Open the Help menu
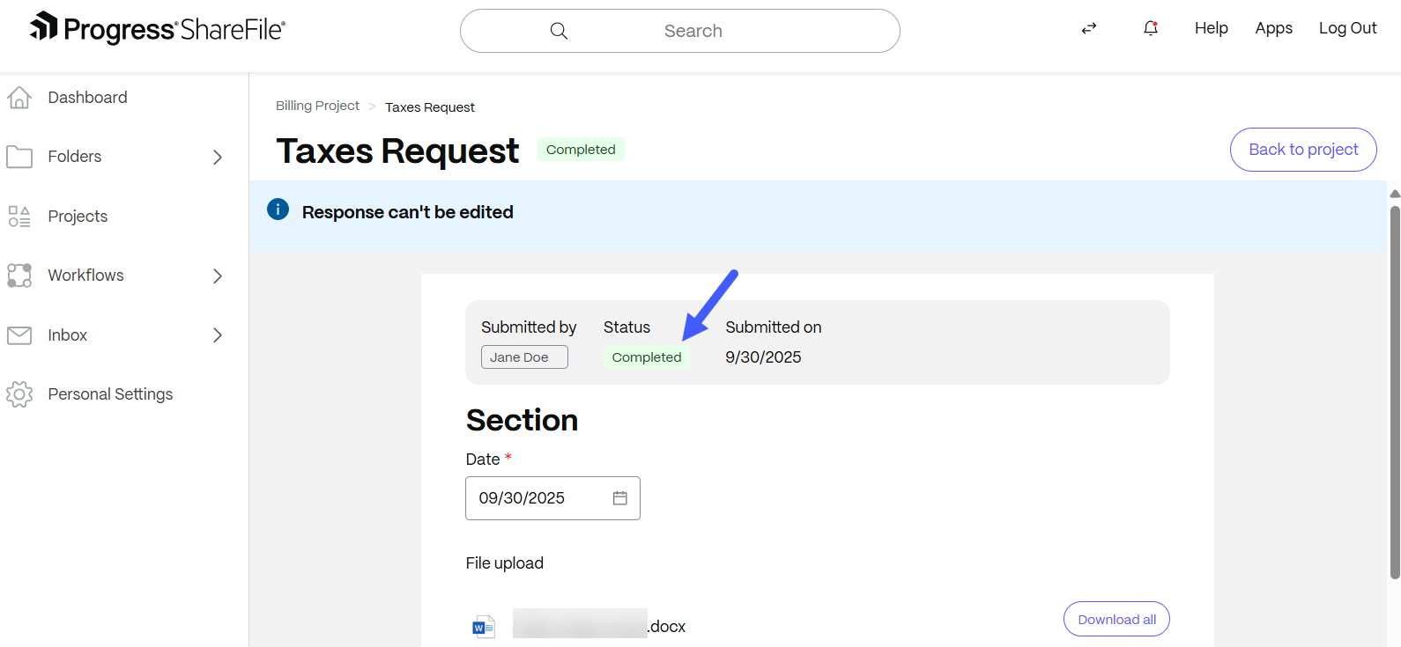Screen dimensions: 1401x647 tap(1211, 28)
